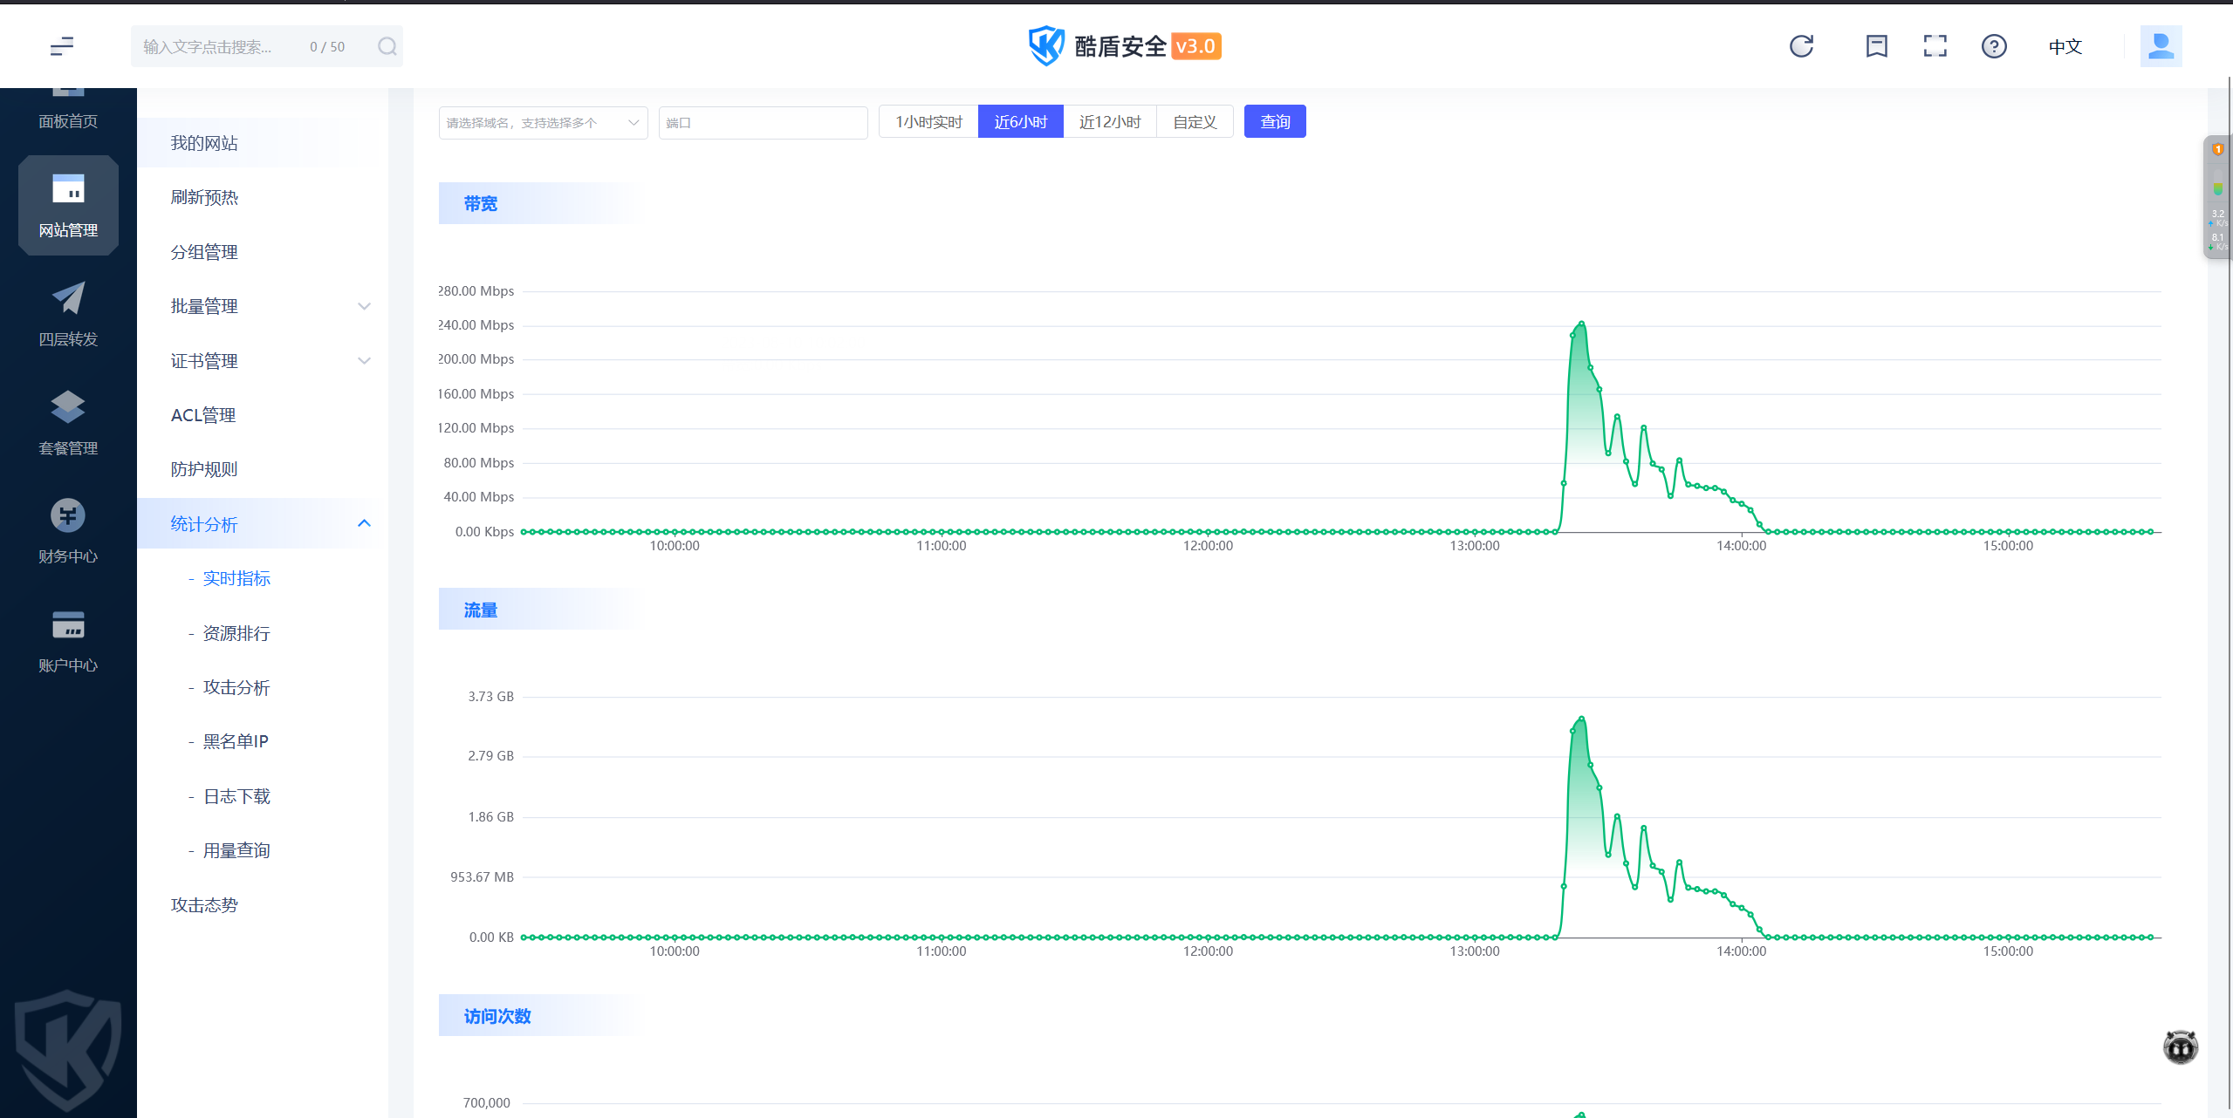Click the floating assistant face icon
This screenshot has width=2233, height=1118.
[2180, 1046]
